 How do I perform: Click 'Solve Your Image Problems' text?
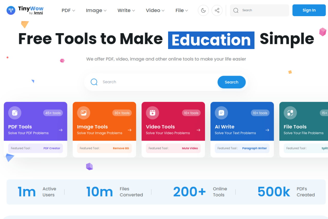pyautogui.click(x=100, y=133)
